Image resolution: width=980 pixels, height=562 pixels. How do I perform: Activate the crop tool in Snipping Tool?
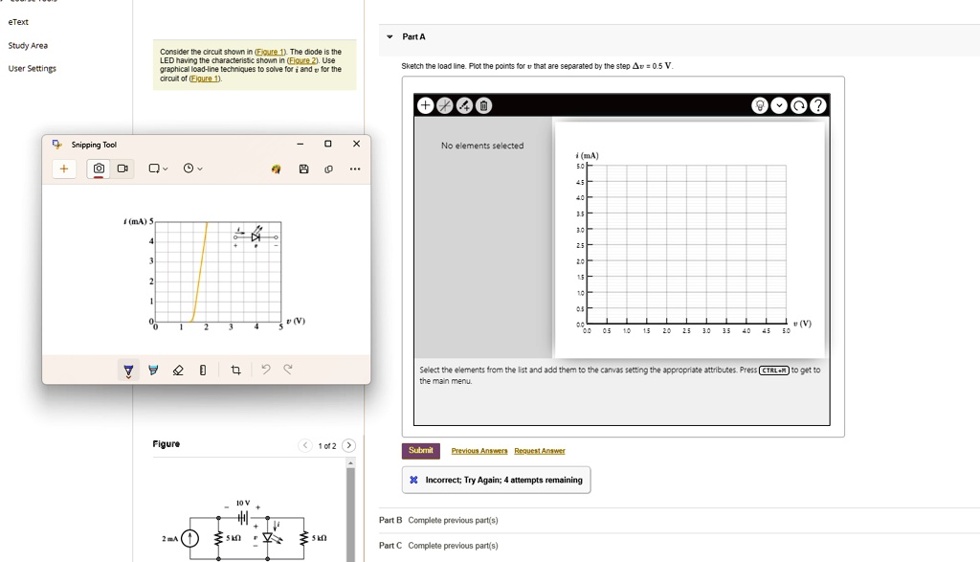point(235,370)
